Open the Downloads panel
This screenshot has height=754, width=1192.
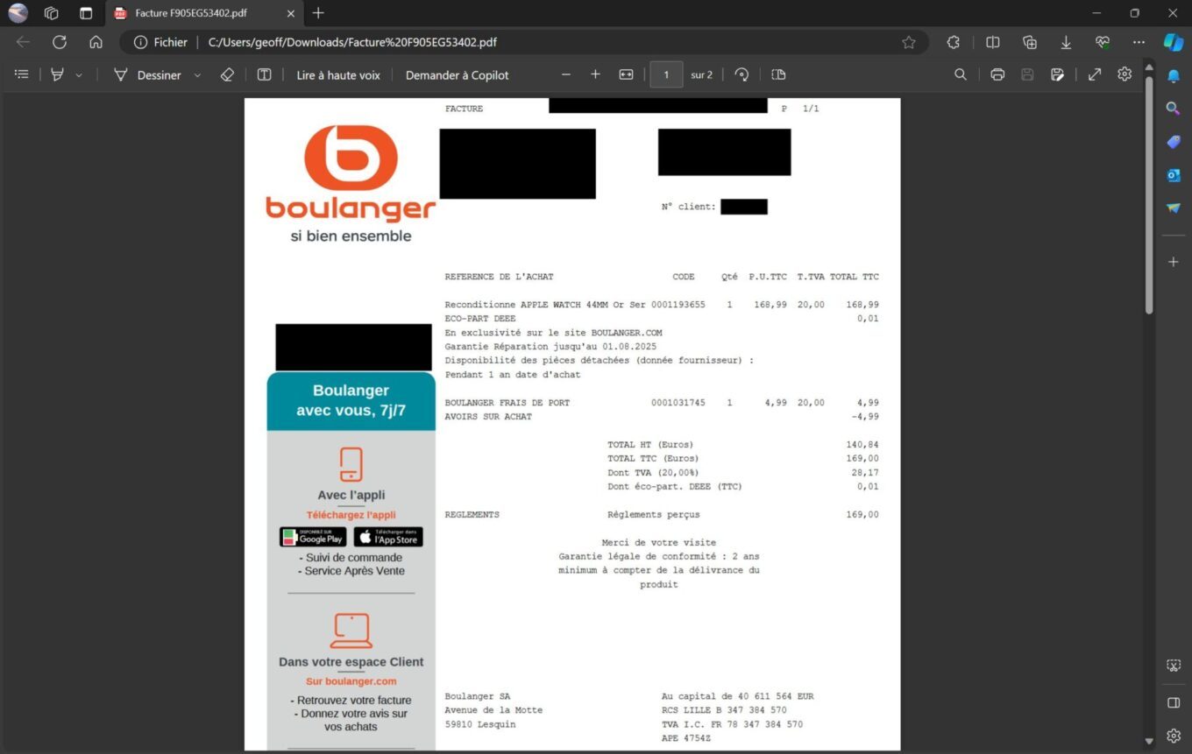point(1066,42)
